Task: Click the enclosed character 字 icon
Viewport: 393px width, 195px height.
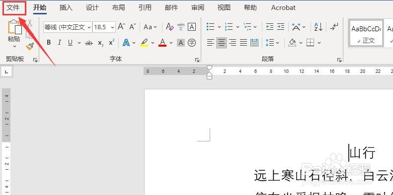Action: (192, 43)
